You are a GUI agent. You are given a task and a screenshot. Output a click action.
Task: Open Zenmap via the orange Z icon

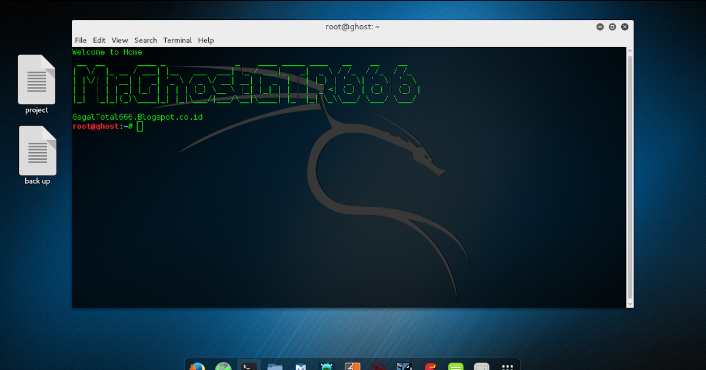(352, 365)
